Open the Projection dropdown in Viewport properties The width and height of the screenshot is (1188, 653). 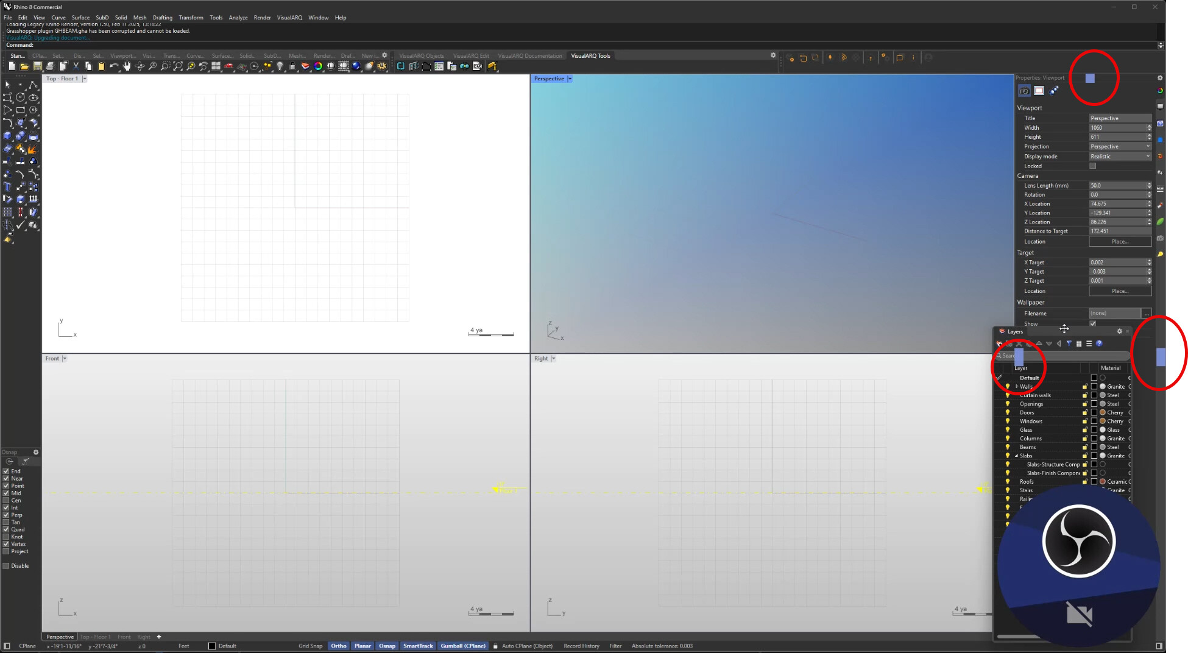tap(1120, 147)
